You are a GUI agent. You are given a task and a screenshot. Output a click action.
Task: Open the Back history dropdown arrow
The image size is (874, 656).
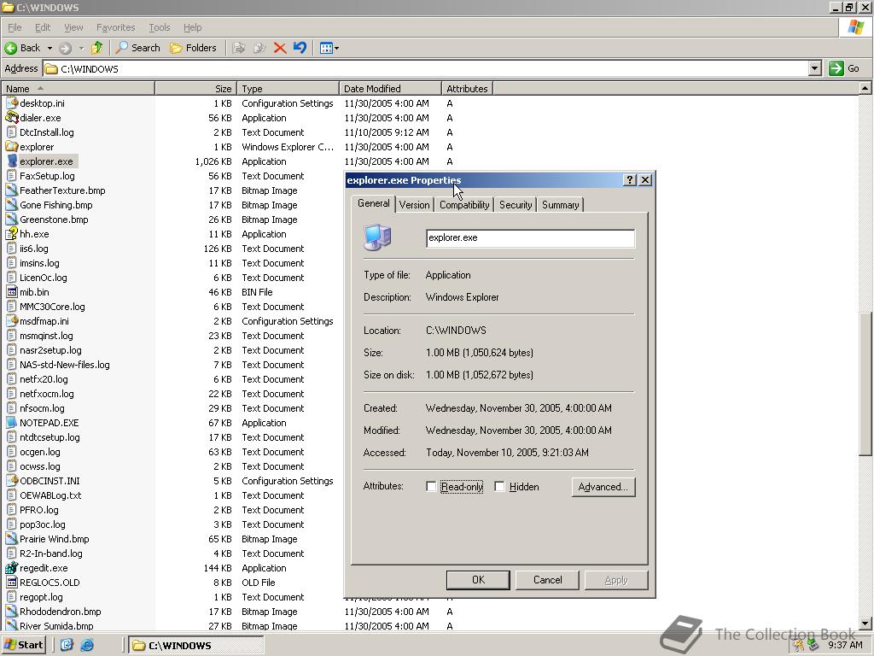pos(50,48)
